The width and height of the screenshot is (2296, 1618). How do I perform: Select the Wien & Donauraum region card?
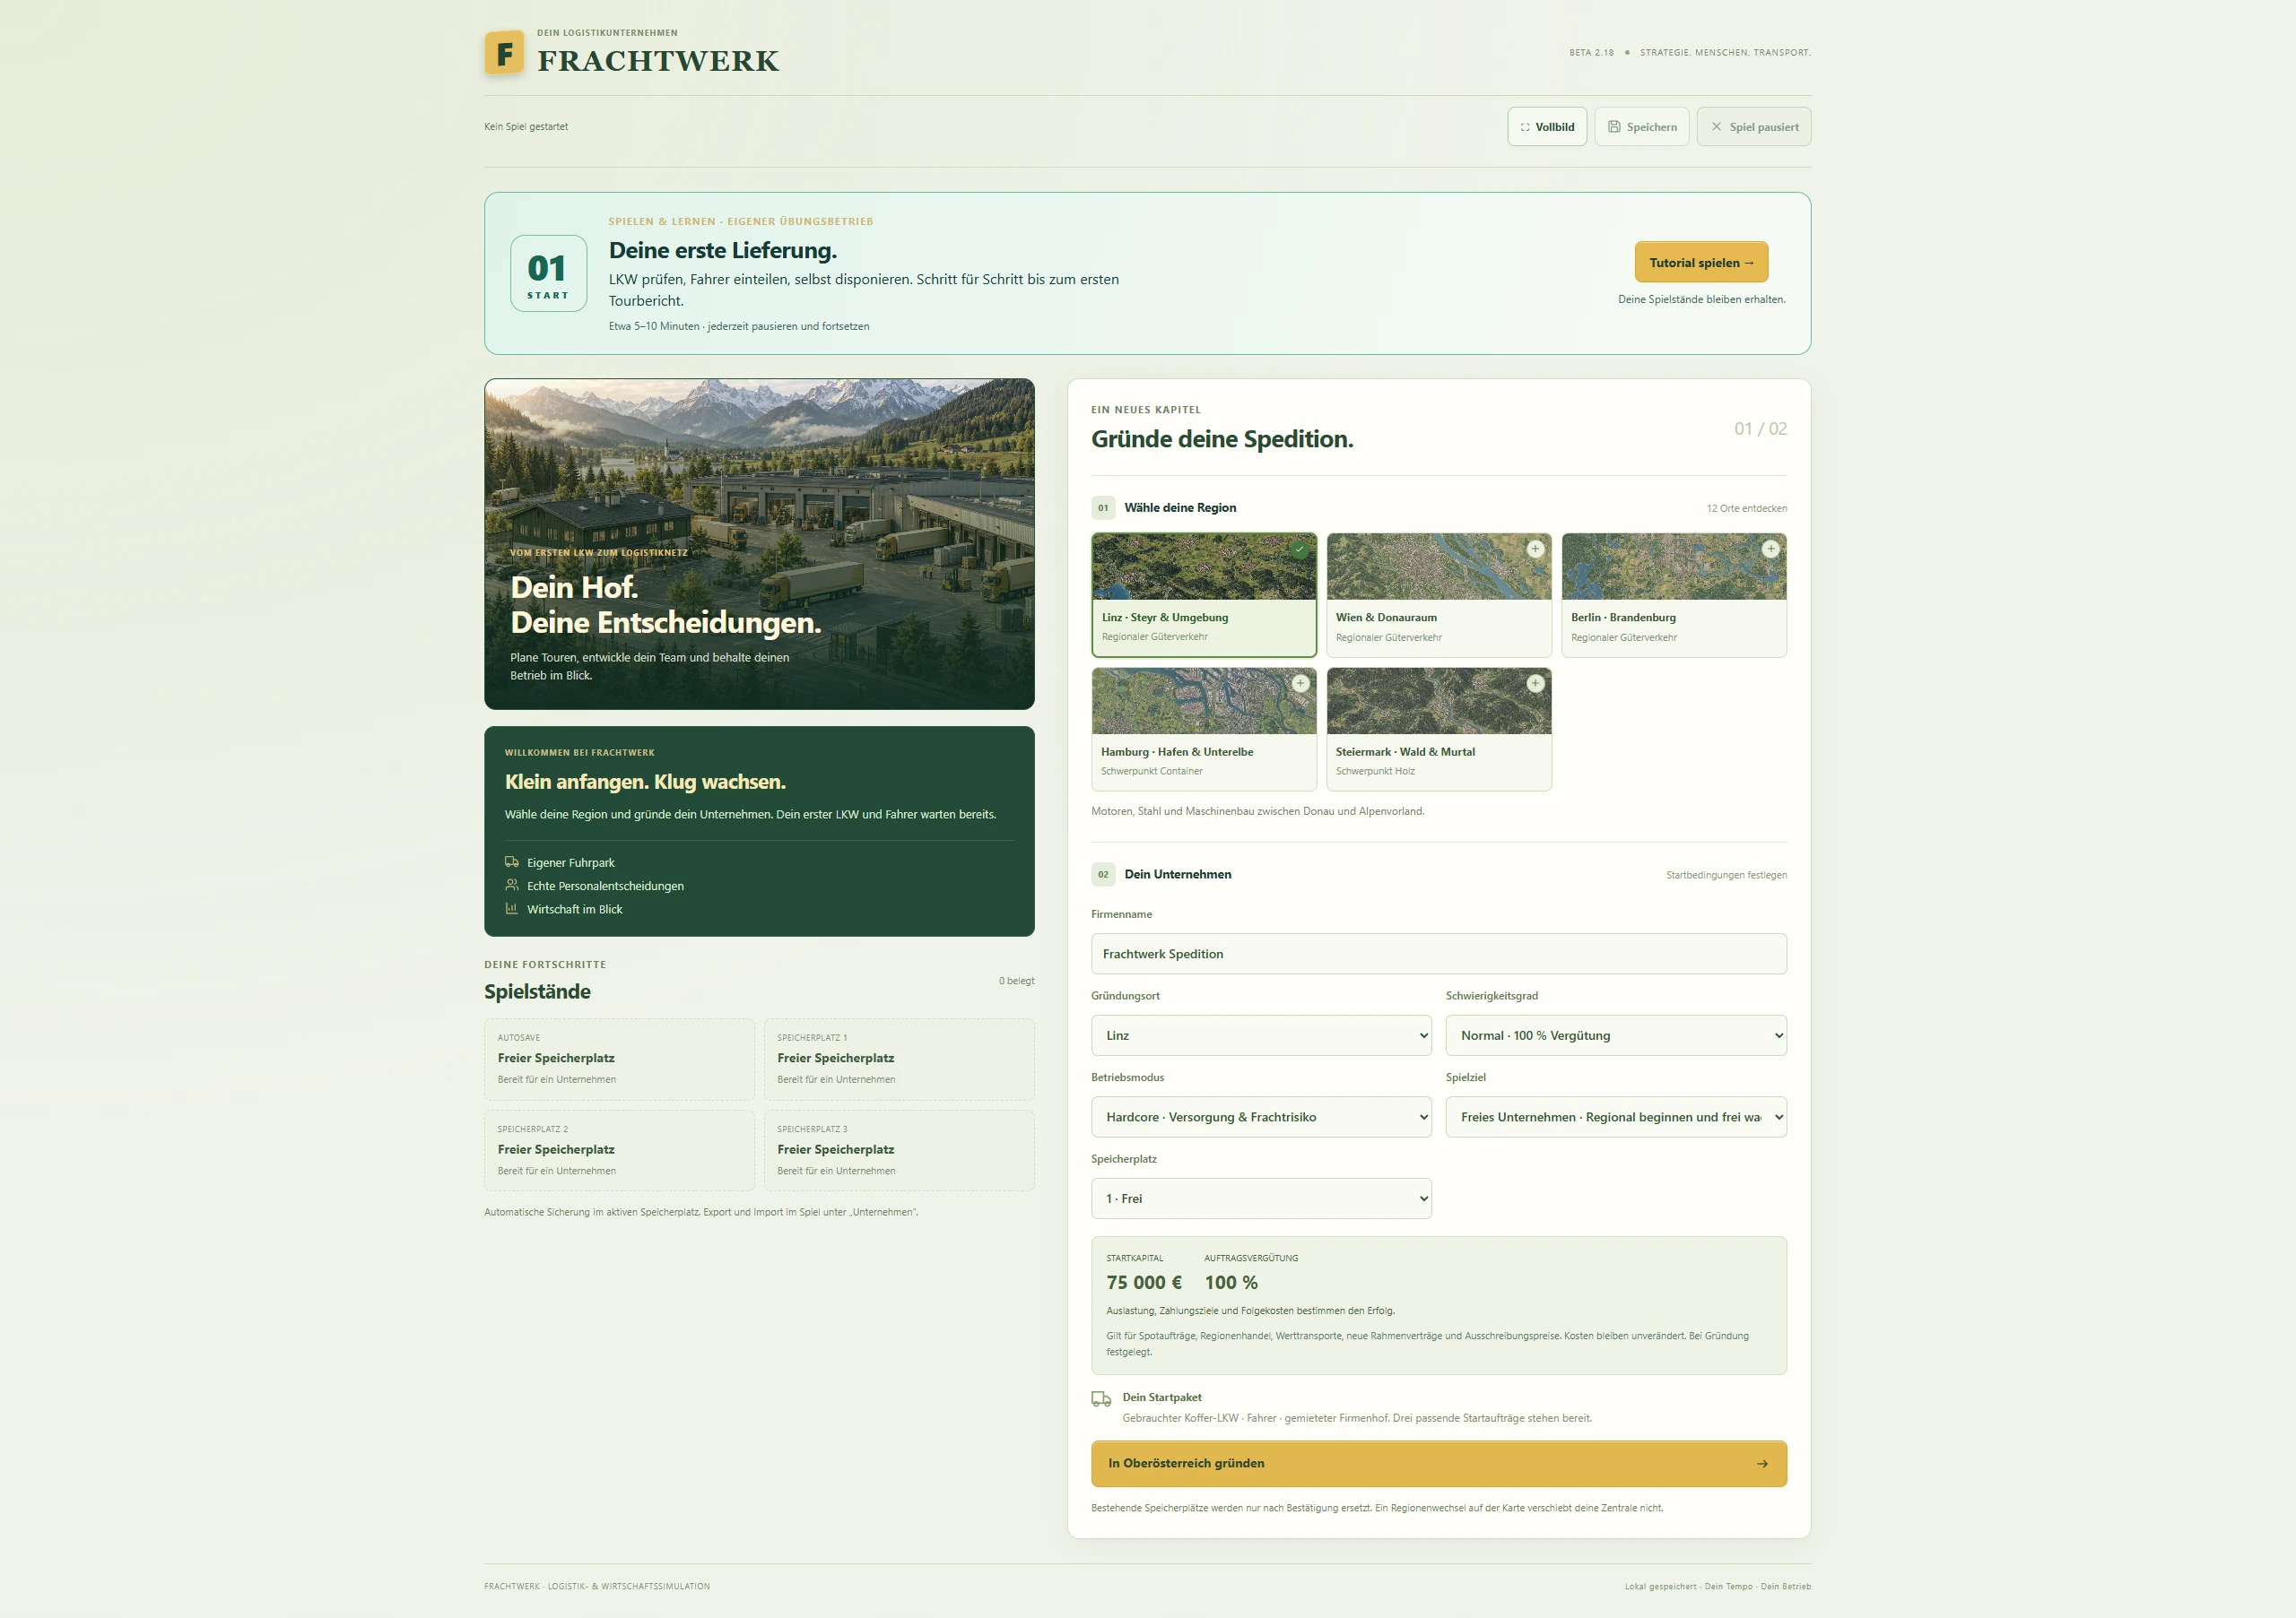(1439, 594)
